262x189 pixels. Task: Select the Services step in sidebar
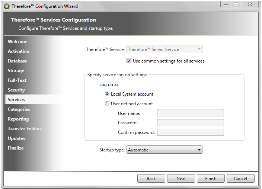(x=16, y=100)
